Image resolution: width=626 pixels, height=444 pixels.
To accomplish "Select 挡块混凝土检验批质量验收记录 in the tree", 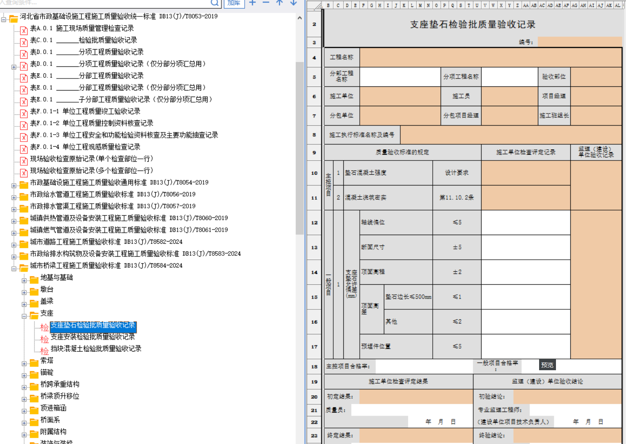I will tap(96, 349).
